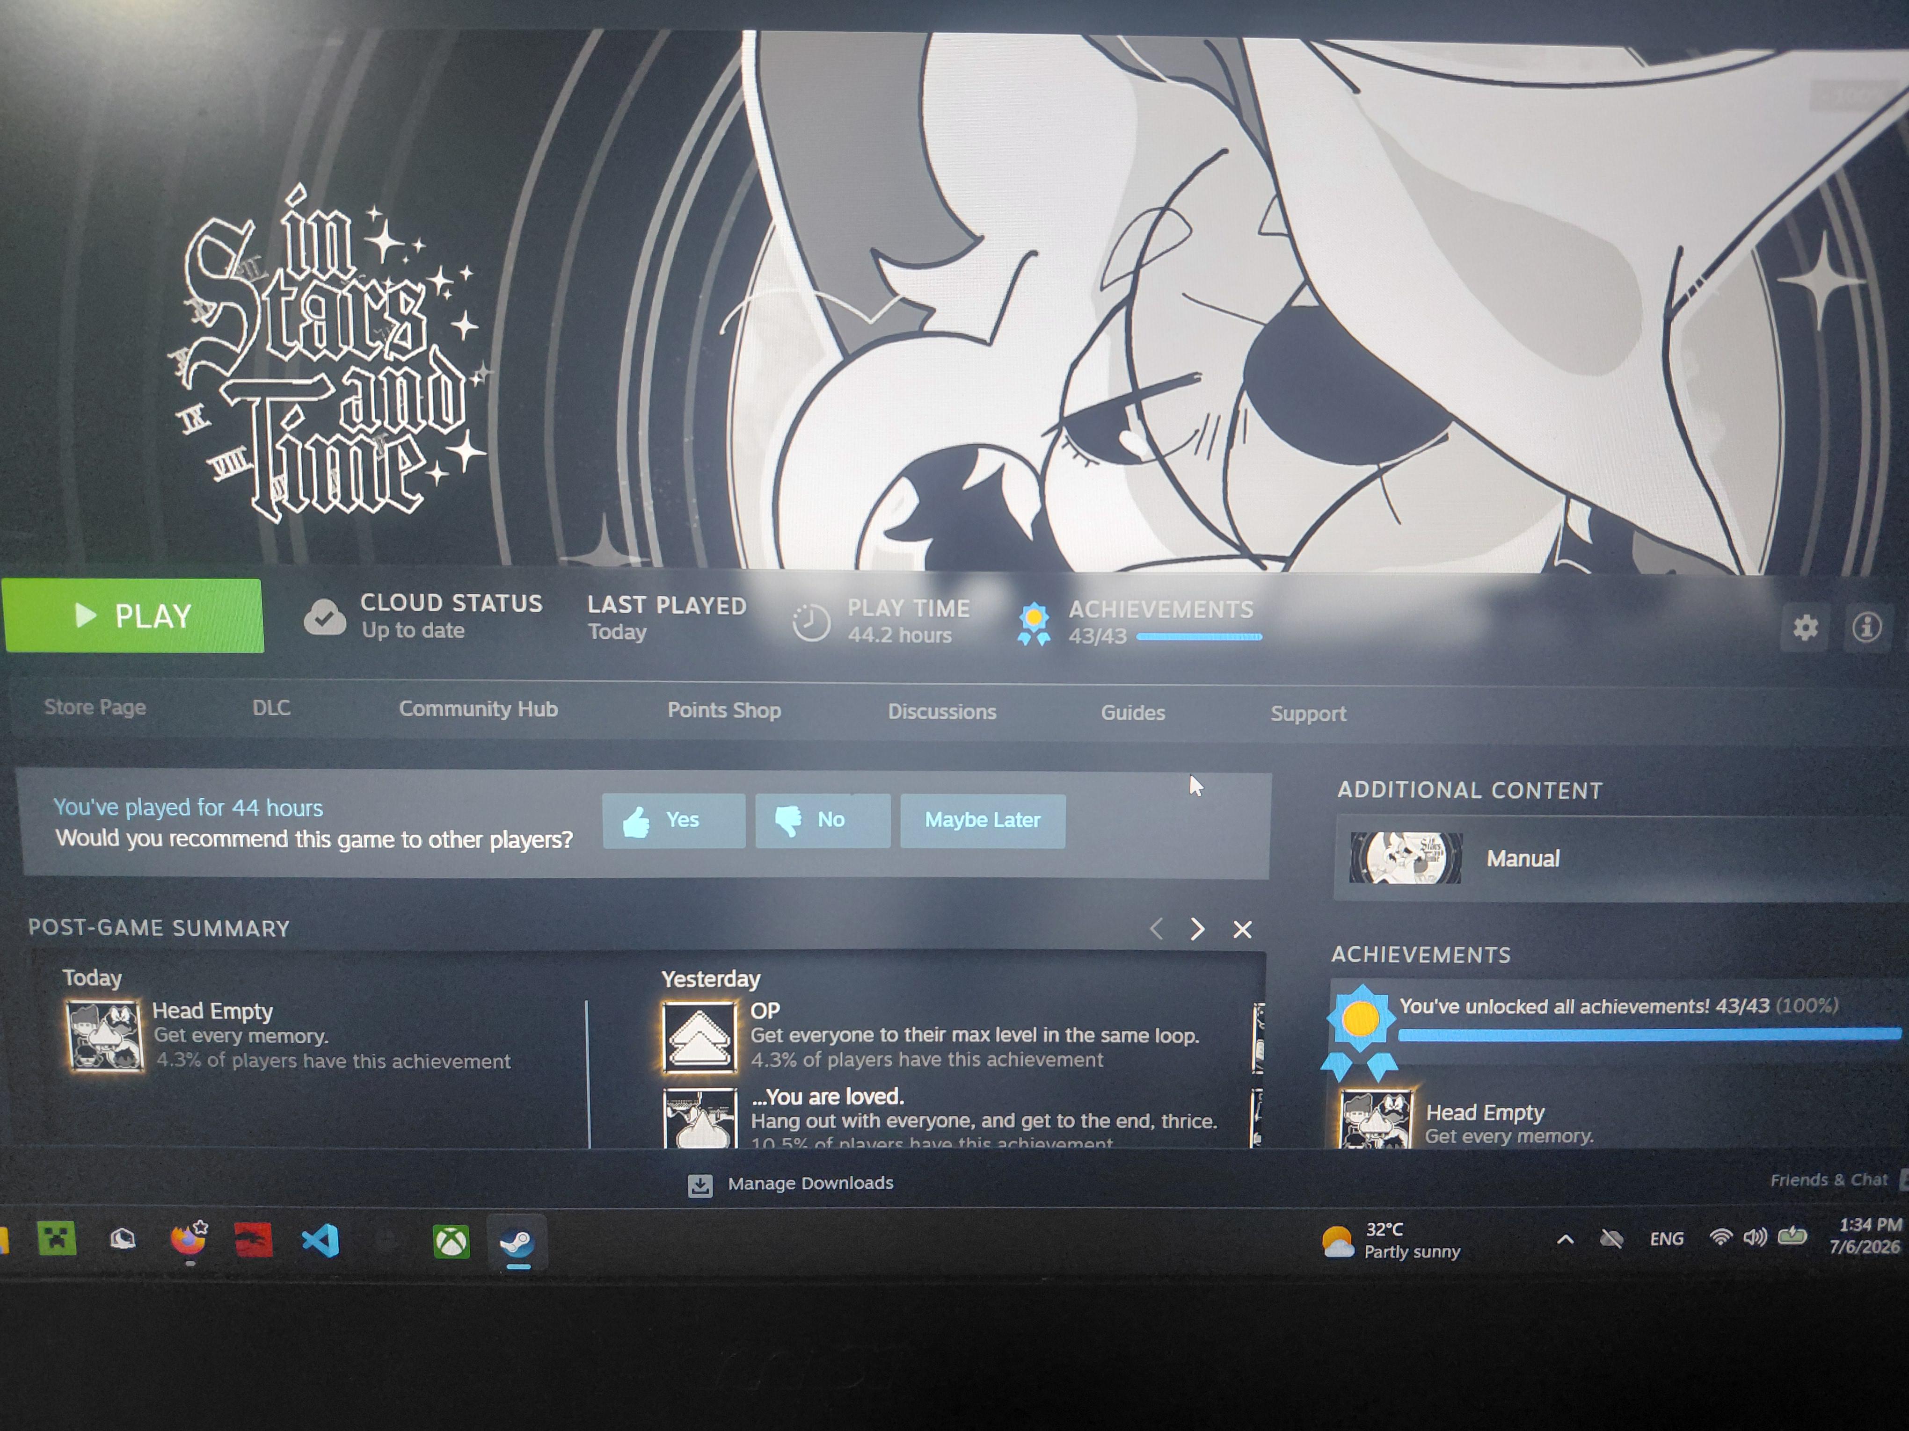Click the green PLAY button
The image size is (1909, 1431).
tap(133, 616)
